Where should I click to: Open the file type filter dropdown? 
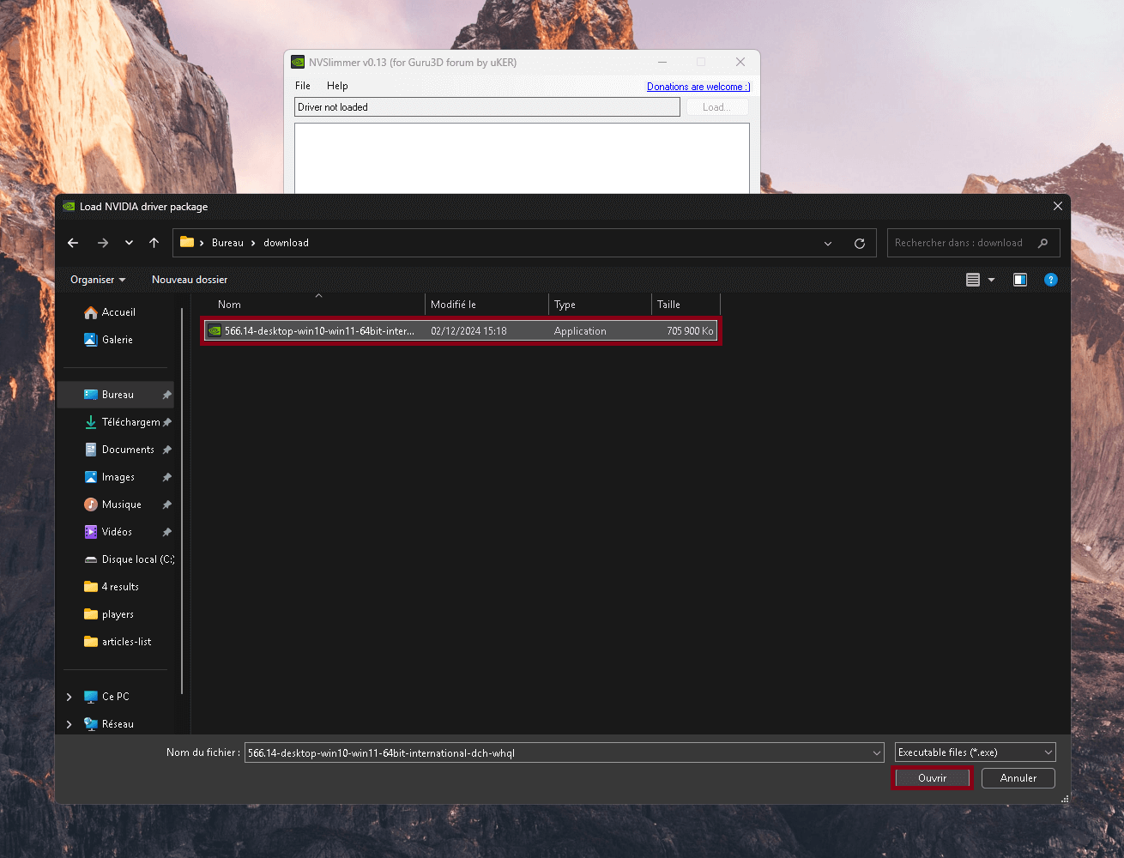[975, 752]
